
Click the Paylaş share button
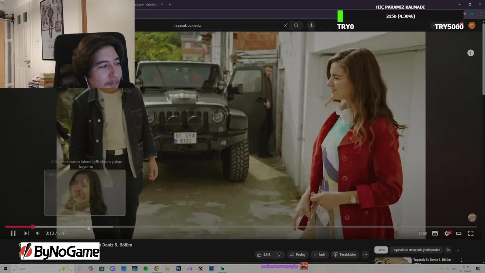(298, 254)
